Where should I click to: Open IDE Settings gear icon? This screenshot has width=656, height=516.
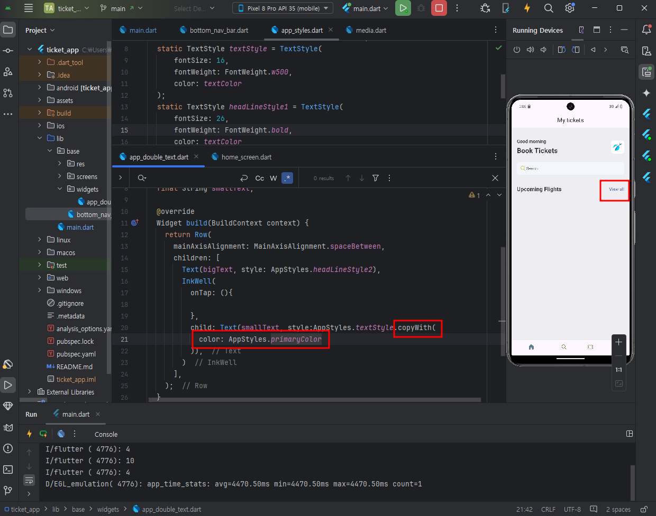570,8
